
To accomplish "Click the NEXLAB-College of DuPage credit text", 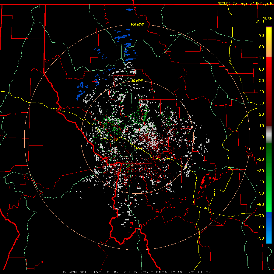I will 243,3.
